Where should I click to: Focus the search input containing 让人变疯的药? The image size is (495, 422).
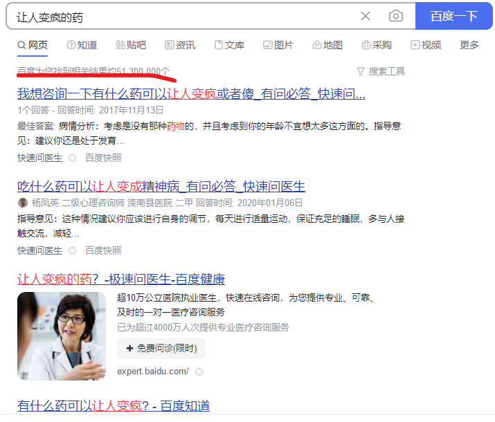pyautogui.click(x=183, y=17)
